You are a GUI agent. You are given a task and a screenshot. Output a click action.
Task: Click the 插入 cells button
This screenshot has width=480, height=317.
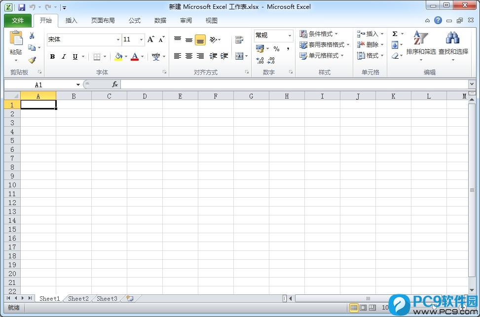[370, 34]
